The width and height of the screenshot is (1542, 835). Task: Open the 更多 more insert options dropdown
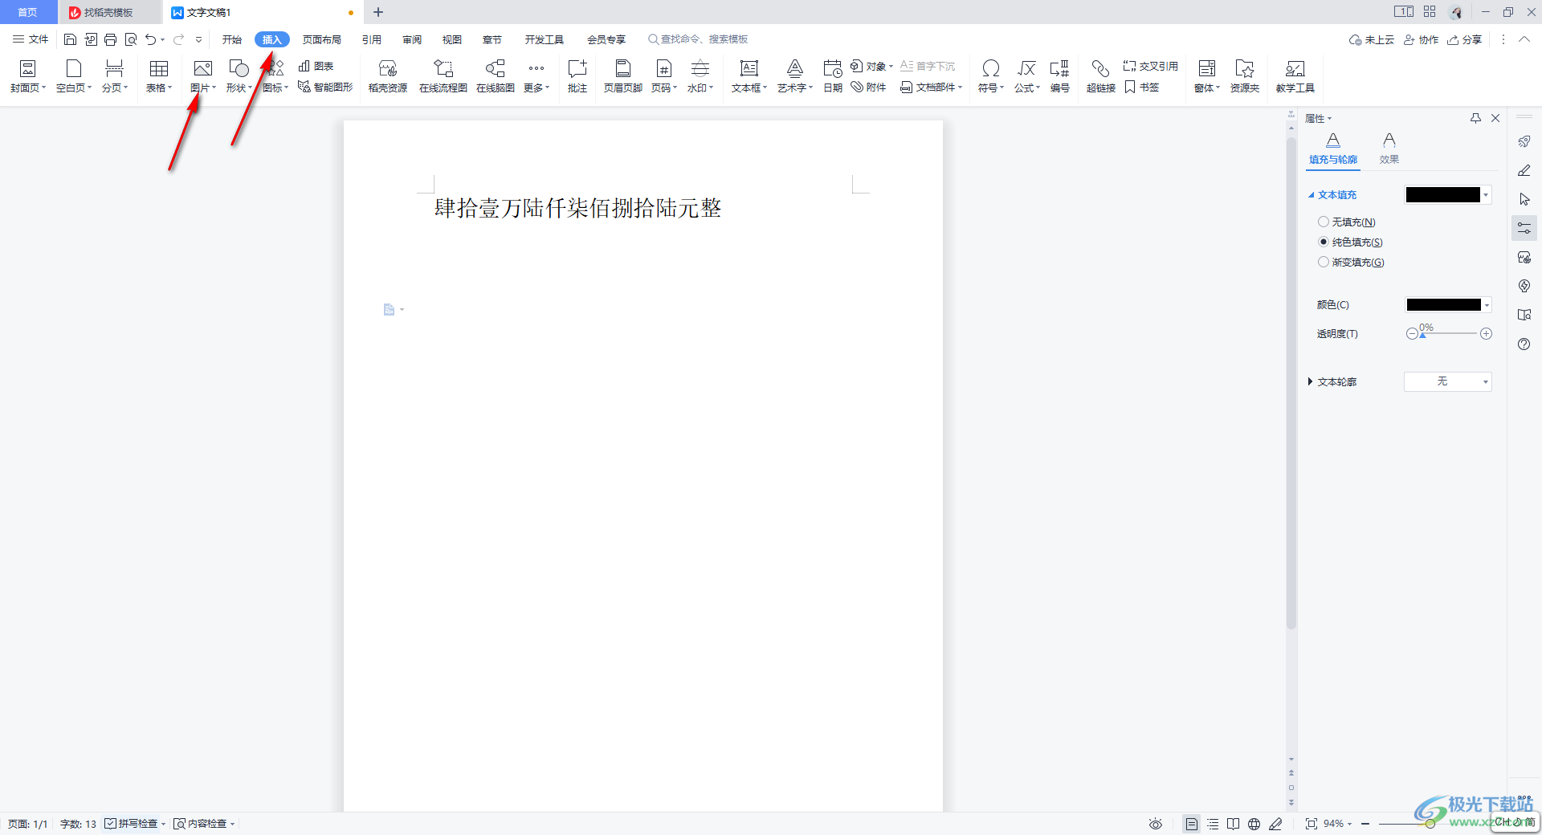(x=536, y=76)
